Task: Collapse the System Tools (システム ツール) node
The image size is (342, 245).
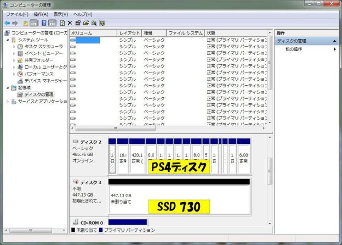Action: pyautogui.click(x=8, y=40)
